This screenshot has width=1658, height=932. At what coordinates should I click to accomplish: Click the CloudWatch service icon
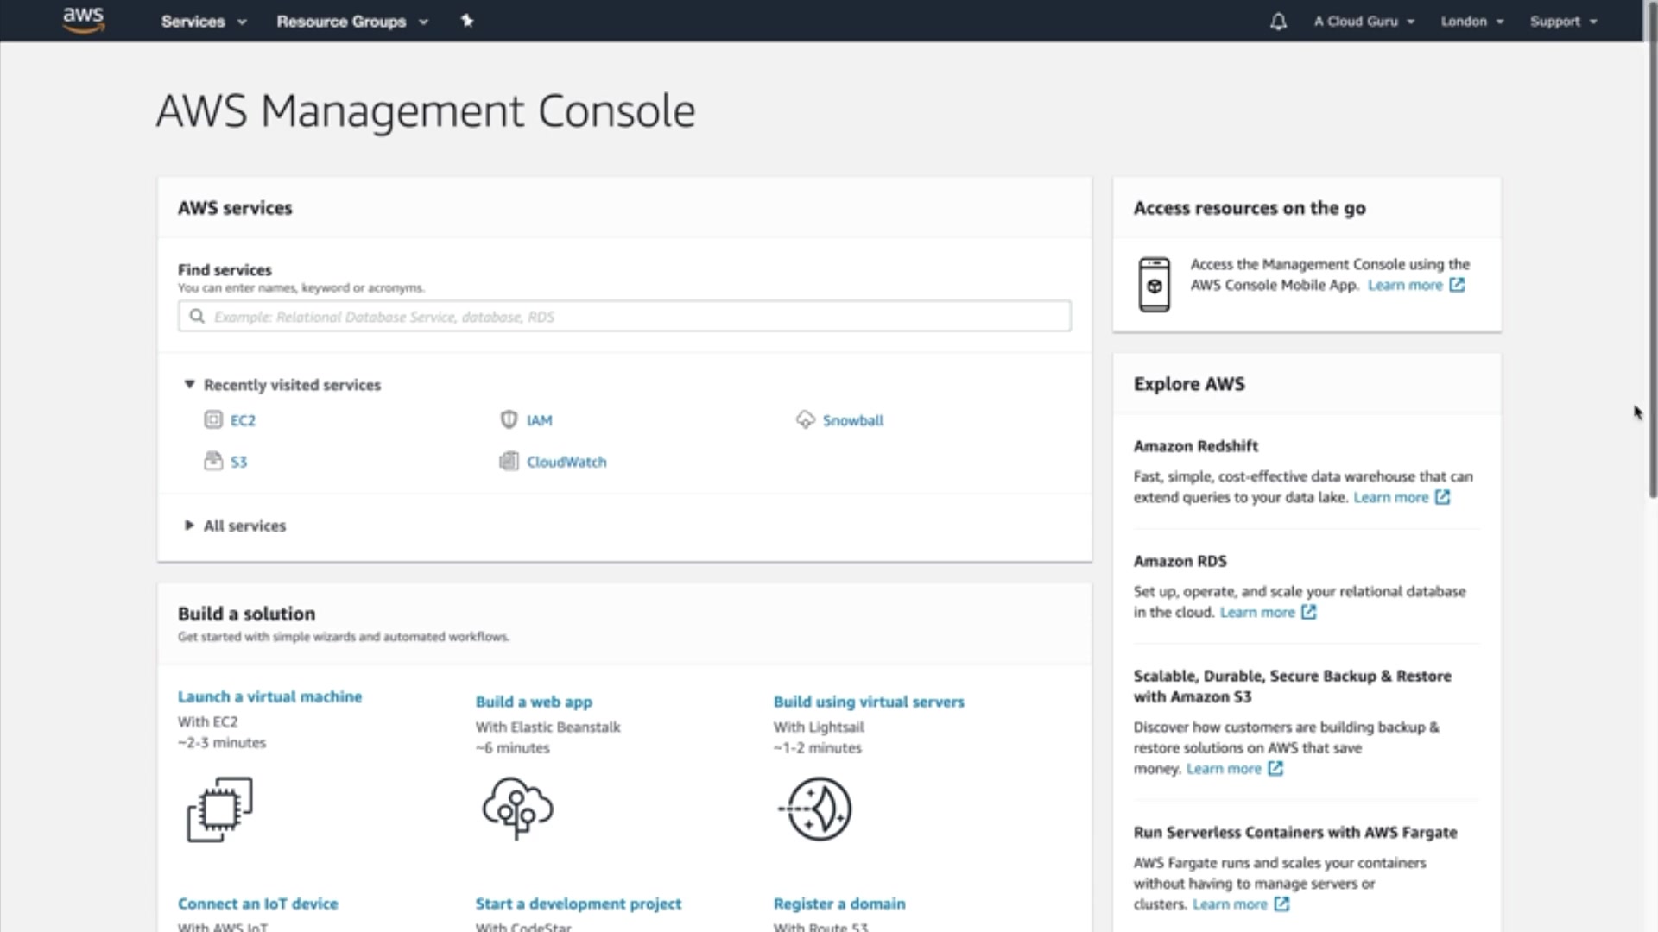click(509, 462)
